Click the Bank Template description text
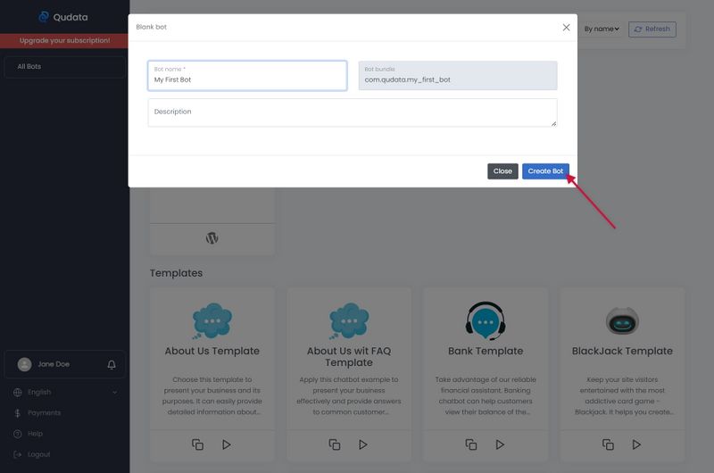Image resolution: width=714 pixels, height=473 pixels. (486, 395)
